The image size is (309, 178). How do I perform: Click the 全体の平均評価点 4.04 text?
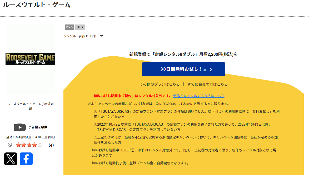(x=30, y=137)
